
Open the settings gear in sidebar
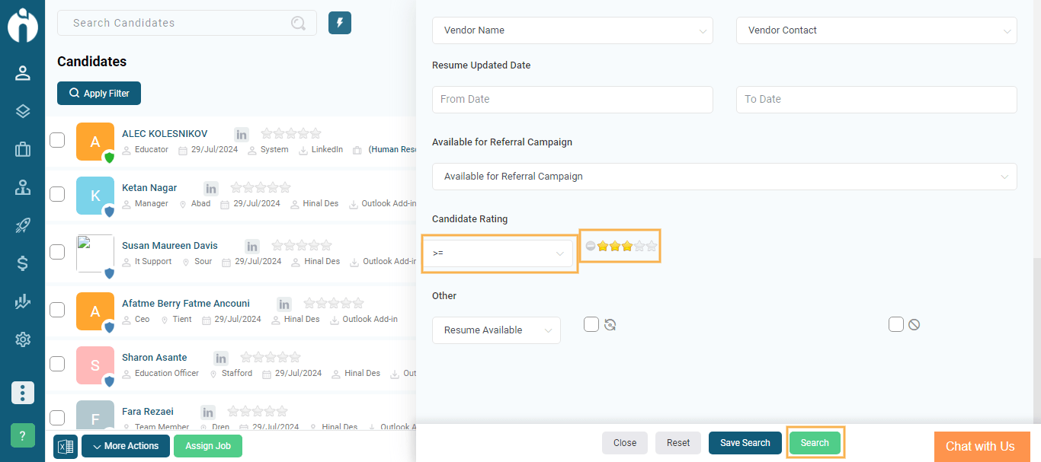click(x=23, y=339)
